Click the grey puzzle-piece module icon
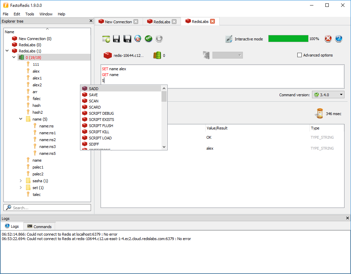 point(206,55)
